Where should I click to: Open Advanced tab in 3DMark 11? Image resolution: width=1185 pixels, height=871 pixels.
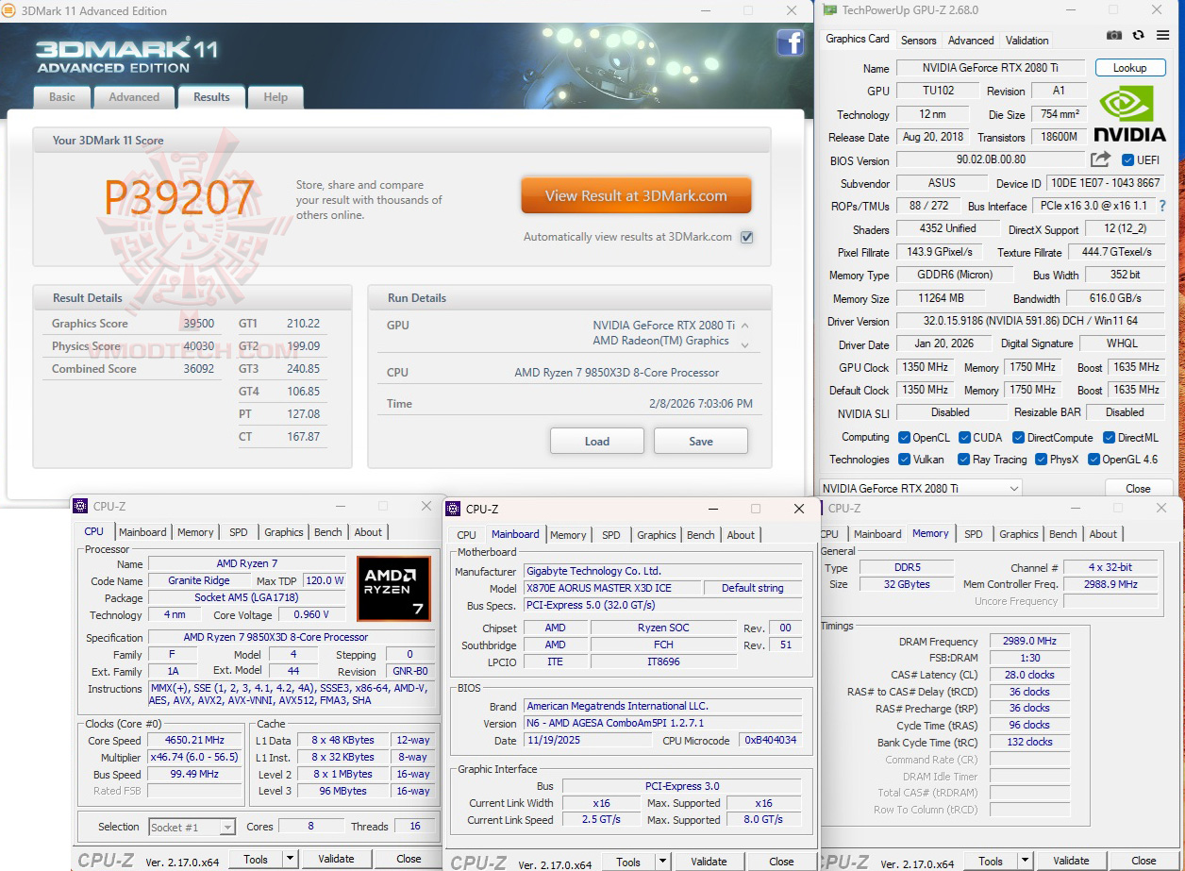point(134,97)
